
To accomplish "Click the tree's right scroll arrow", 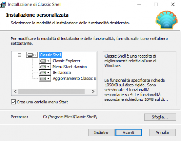I will (x=93, y=91).
